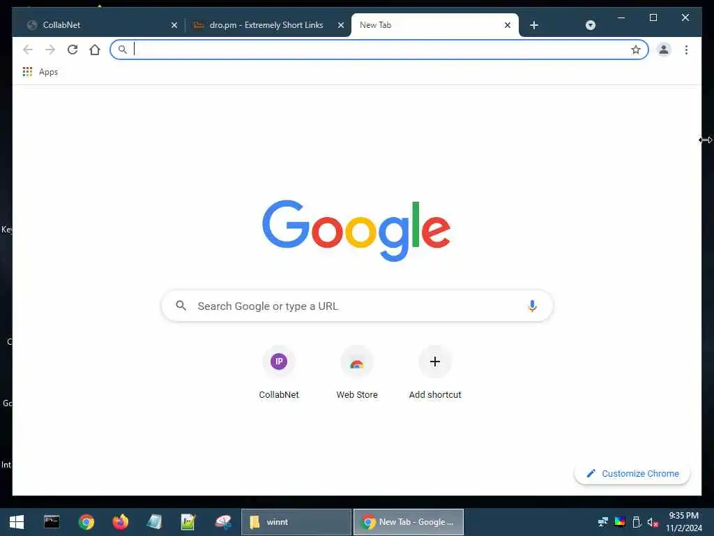Click the magnifier icon in search box

click(181, 306)
